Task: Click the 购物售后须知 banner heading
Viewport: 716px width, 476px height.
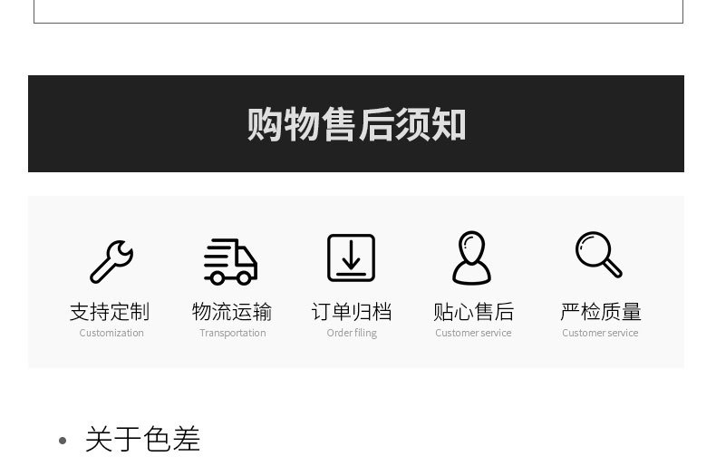Action: point(356,124)
